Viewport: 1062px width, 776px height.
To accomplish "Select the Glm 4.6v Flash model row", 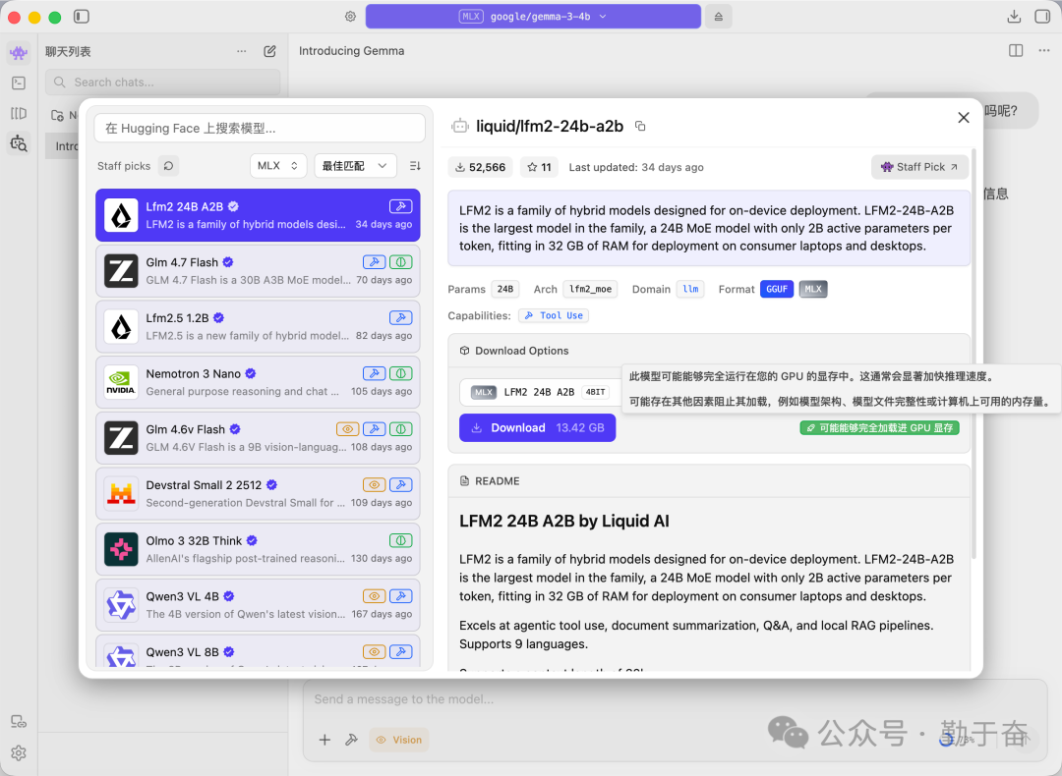I will pyautogui.click(x=258, y=438).
